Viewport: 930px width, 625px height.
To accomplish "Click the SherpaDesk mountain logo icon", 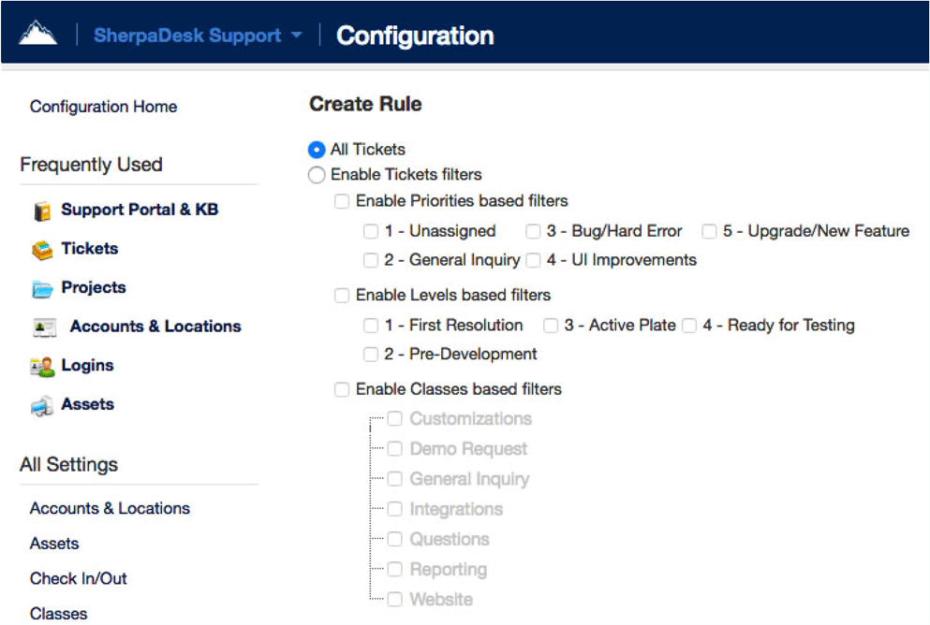I will 37,34.
